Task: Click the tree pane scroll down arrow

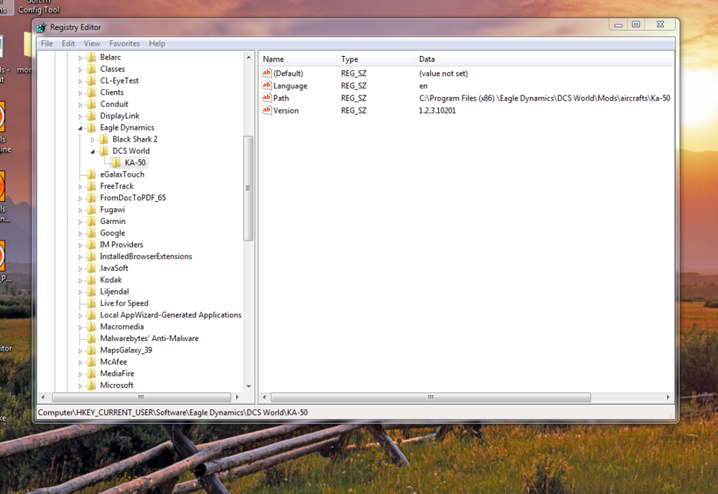Action: tap(248, 386)
